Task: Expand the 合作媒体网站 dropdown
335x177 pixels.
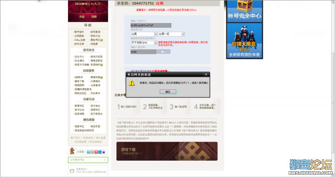Action: click(88, 160)
